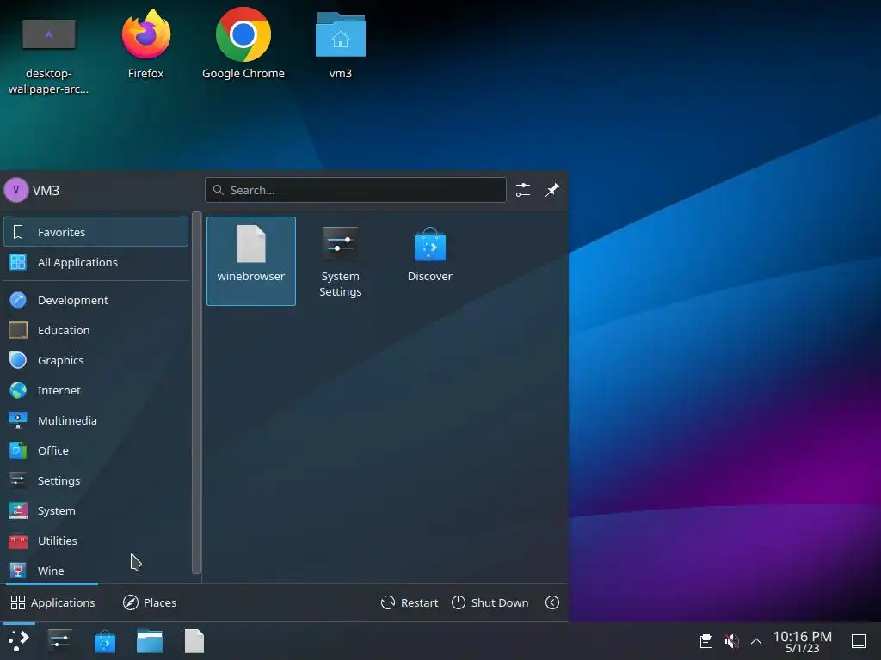881x660 pixels.
Task: Open System Settings from the taskbar
Action: [59, 641]
